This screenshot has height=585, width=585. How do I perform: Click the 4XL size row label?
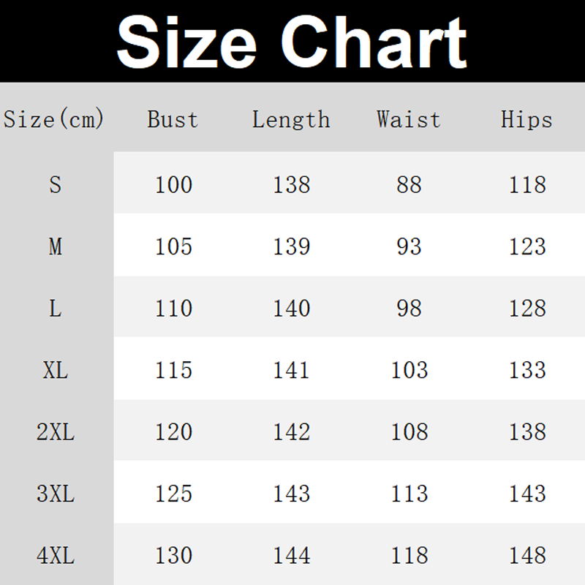(x=56, y=556)
